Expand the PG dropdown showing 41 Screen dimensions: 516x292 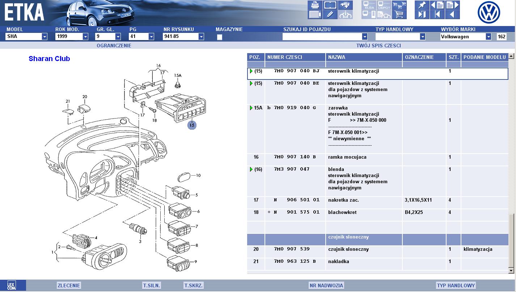[151, 36]
